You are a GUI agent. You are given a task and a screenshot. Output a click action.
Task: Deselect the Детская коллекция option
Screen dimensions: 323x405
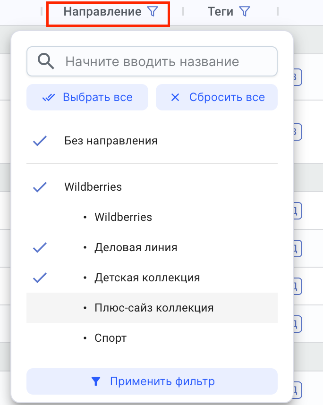click(x=40, y=278)
